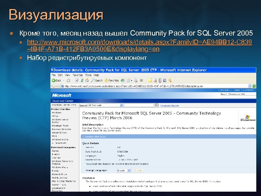
Task: Select Windows Server System in sidebar
Action: pos(60,121)
